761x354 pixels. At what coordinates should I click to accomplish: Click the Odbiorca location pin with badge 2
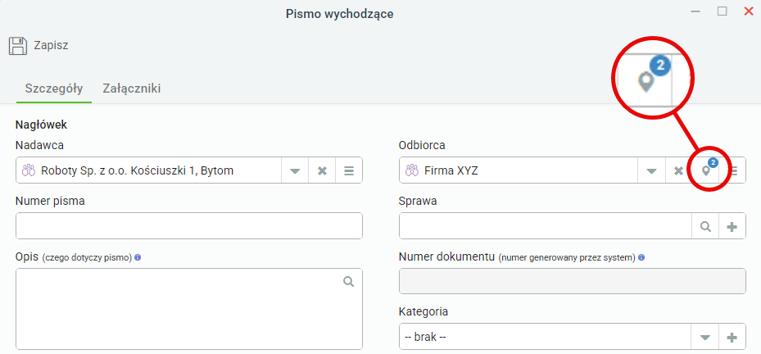coord(707,170)
